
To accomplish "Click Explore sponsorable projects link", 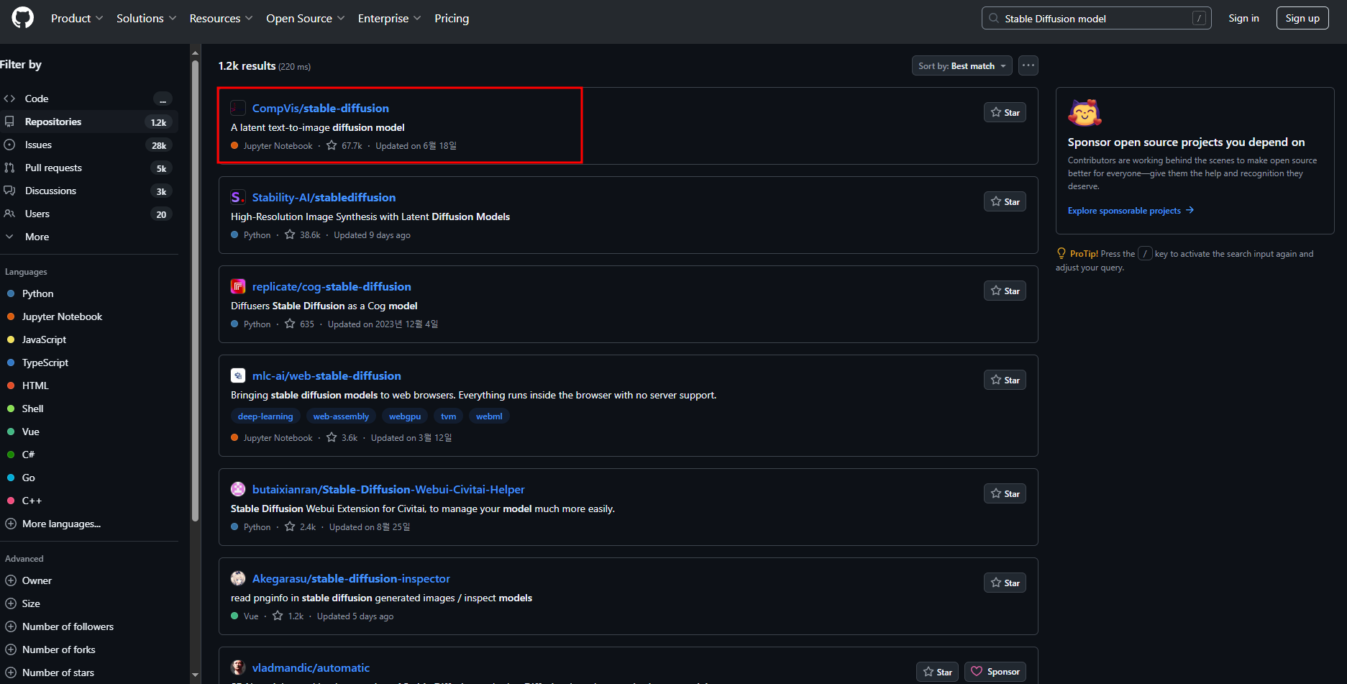I will (1131, 211).
